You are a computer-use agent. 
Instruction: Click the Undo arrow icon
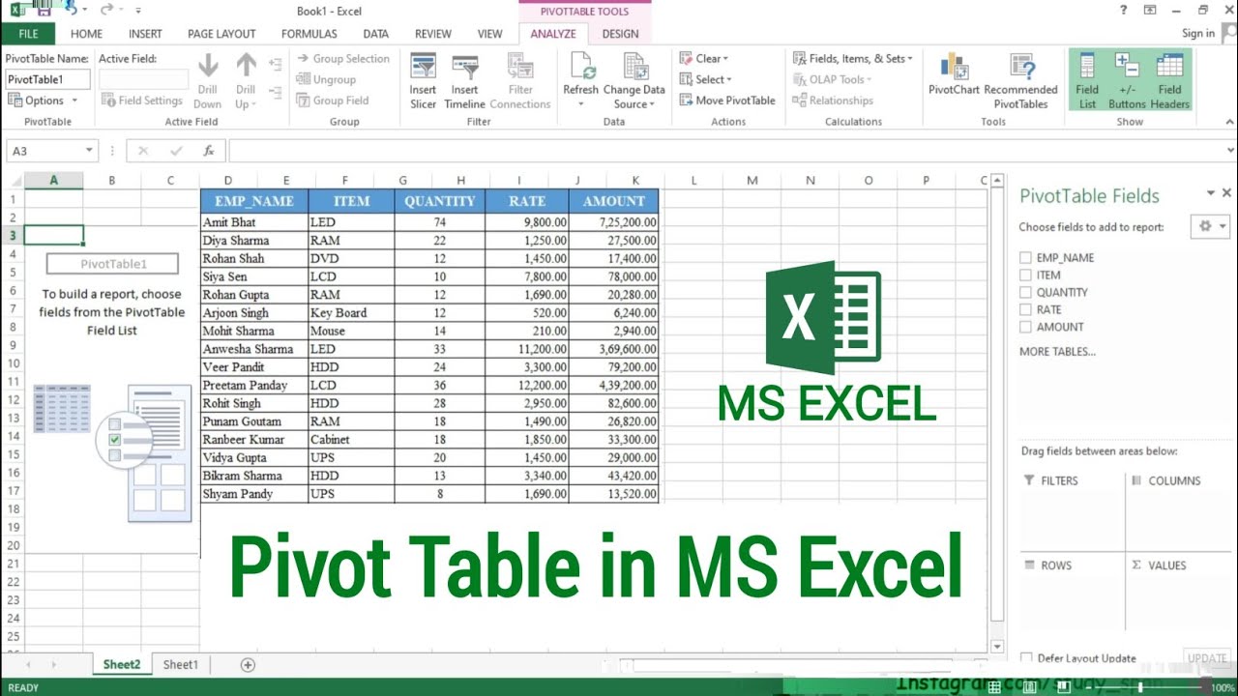coord(72,11)
